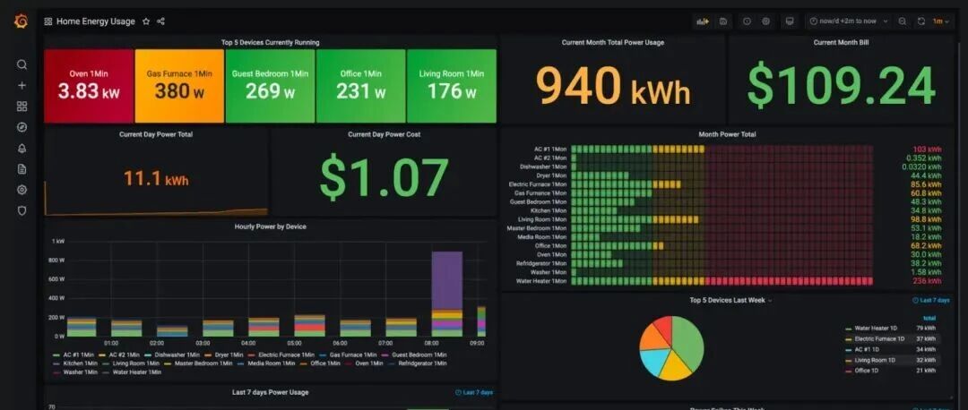The image size is (968, 410).
Task: Toggle the Dishwasher 1Min legend series
Action: point(172,355)
